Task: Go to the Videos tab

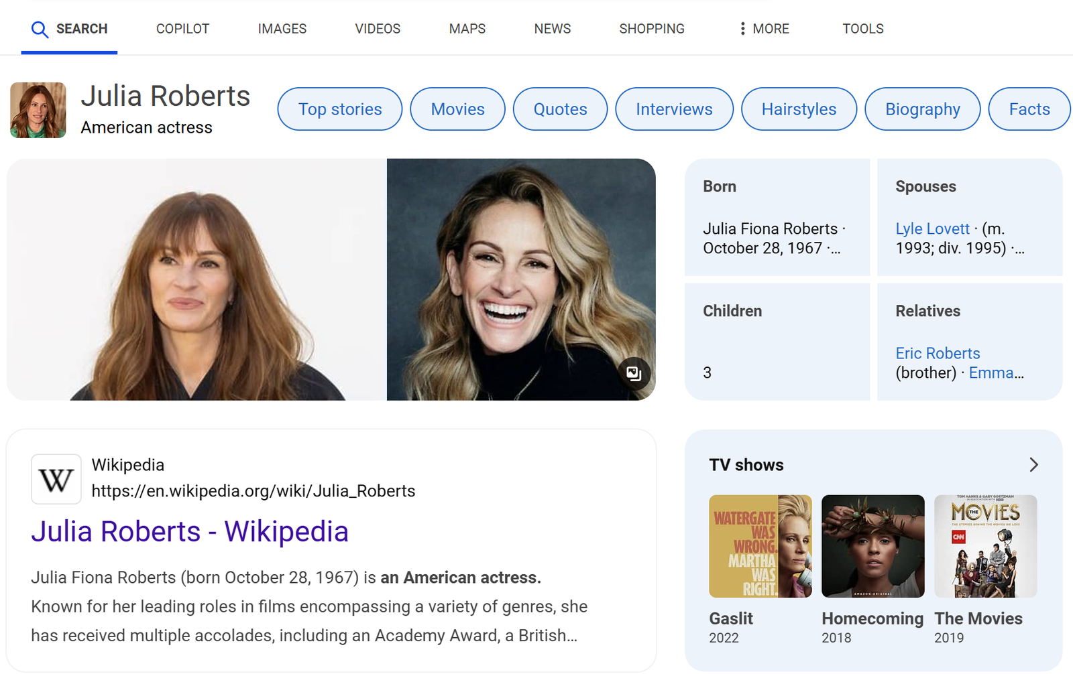Action: click(378, 29)
